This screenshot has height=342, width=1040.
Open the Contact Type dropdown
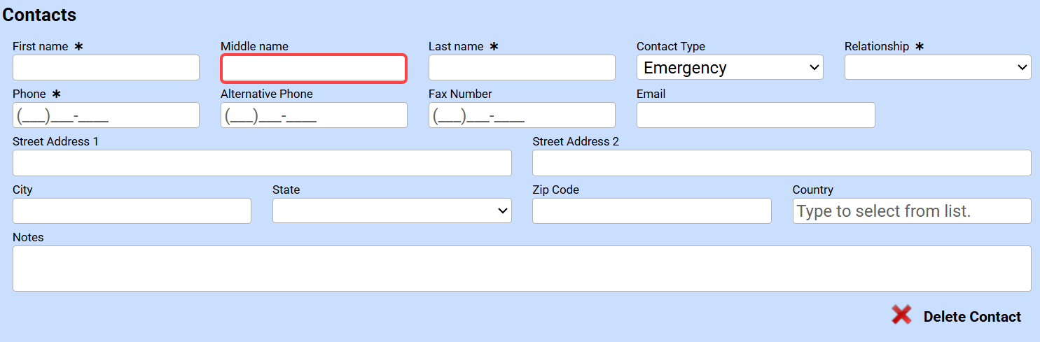[729, 68]
